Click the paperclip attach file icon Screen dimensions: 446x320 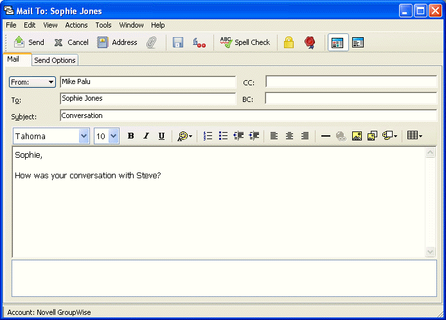[152, 42]
